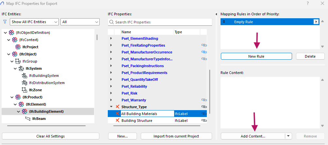Select IfcProject in the entity tree
Screen dimensions: 328x145
click(30, 47)
